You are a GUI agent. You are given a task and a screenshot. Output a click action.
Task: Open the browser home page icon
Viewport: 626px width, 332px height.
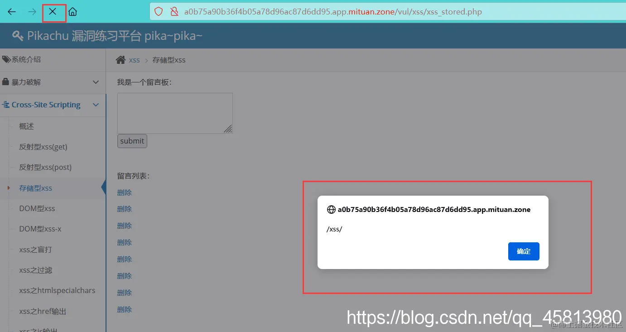pos(72,12)
